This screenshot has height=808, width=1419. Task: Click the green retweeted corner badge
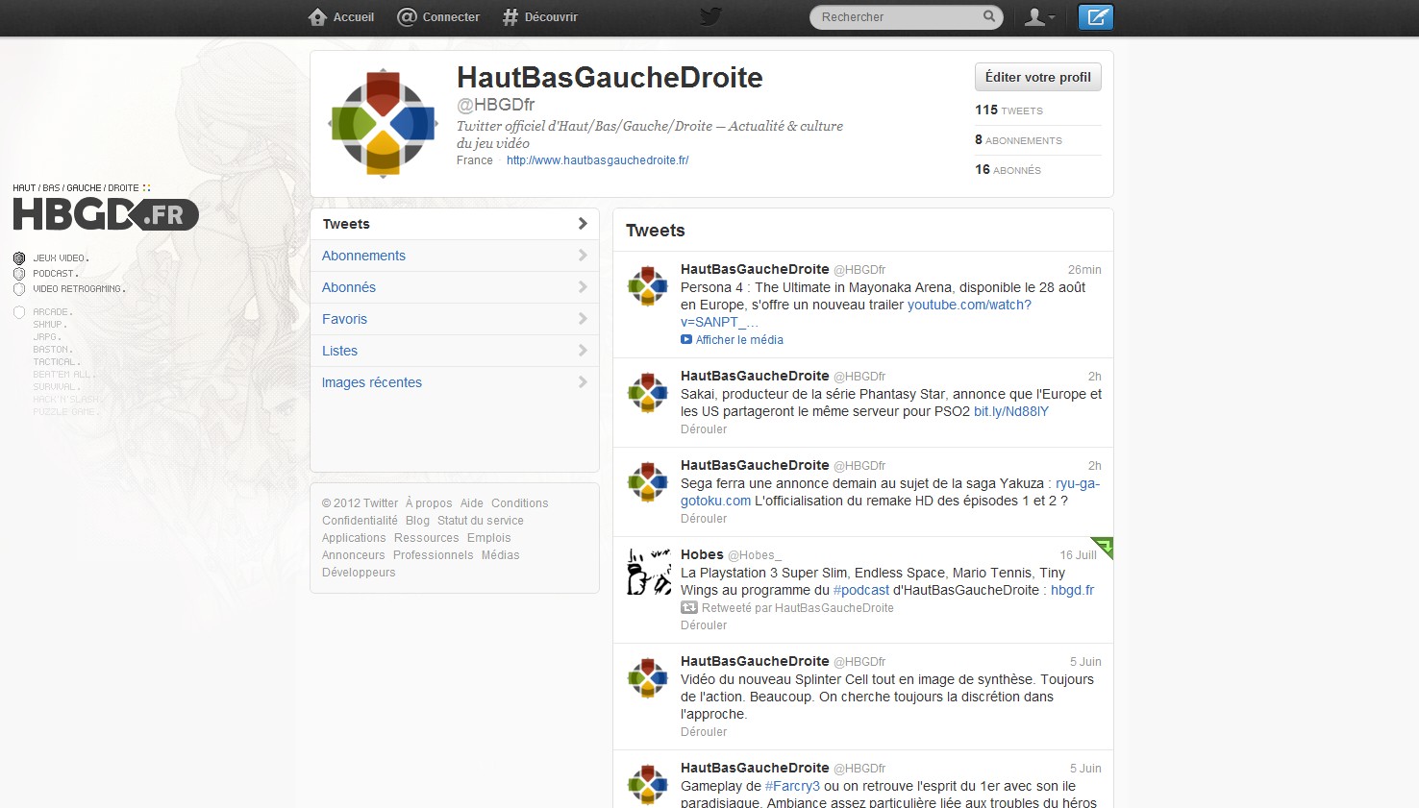1103,548
